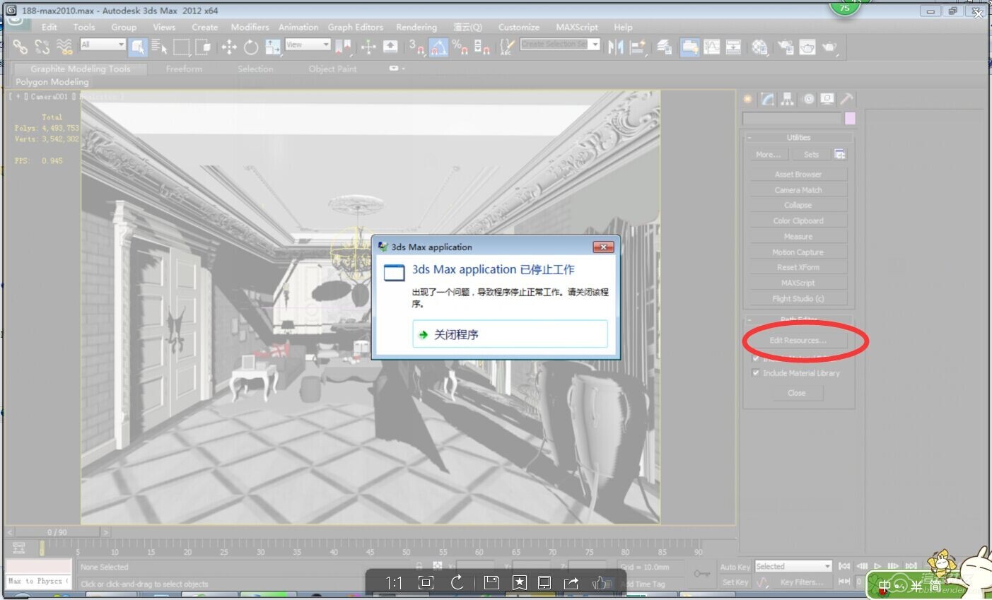
Task: Expand the View reference coordinate dropdown
Action: coord(308,45)
